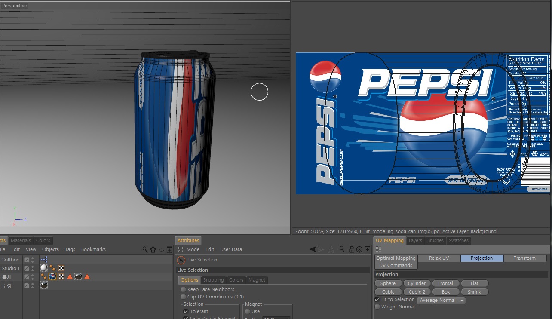This screenshot has width=552, height=319.
Task: Click the checkerboard UVW tag on Studio L row
Action: pyautogui.click(x=61, y=268)
